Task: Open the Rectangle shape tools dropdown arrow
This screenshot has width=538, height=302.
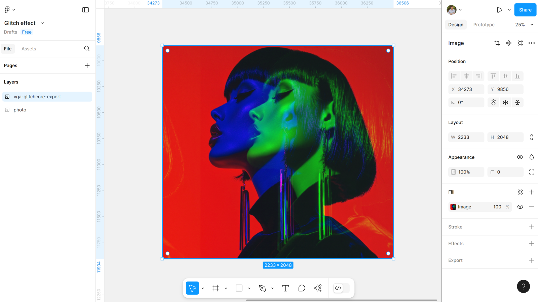Action: [x=249, y=288]
